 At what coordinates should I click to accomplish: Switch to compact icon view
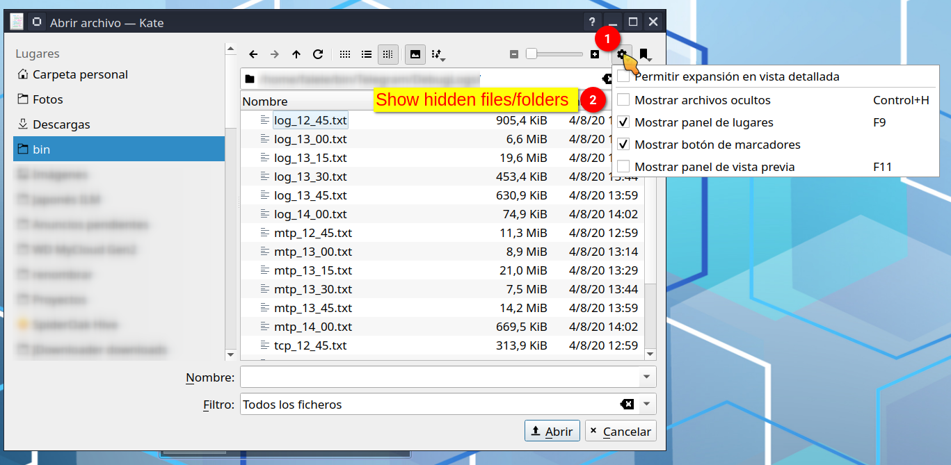coord(344,54)
